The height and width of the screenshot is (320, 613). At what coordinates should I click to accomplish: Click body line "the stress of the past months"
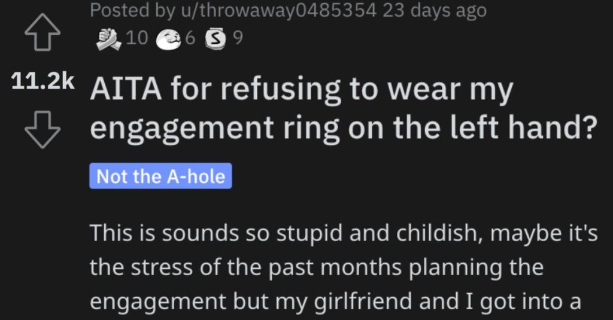pyautogui.click(x=317, y=267)
